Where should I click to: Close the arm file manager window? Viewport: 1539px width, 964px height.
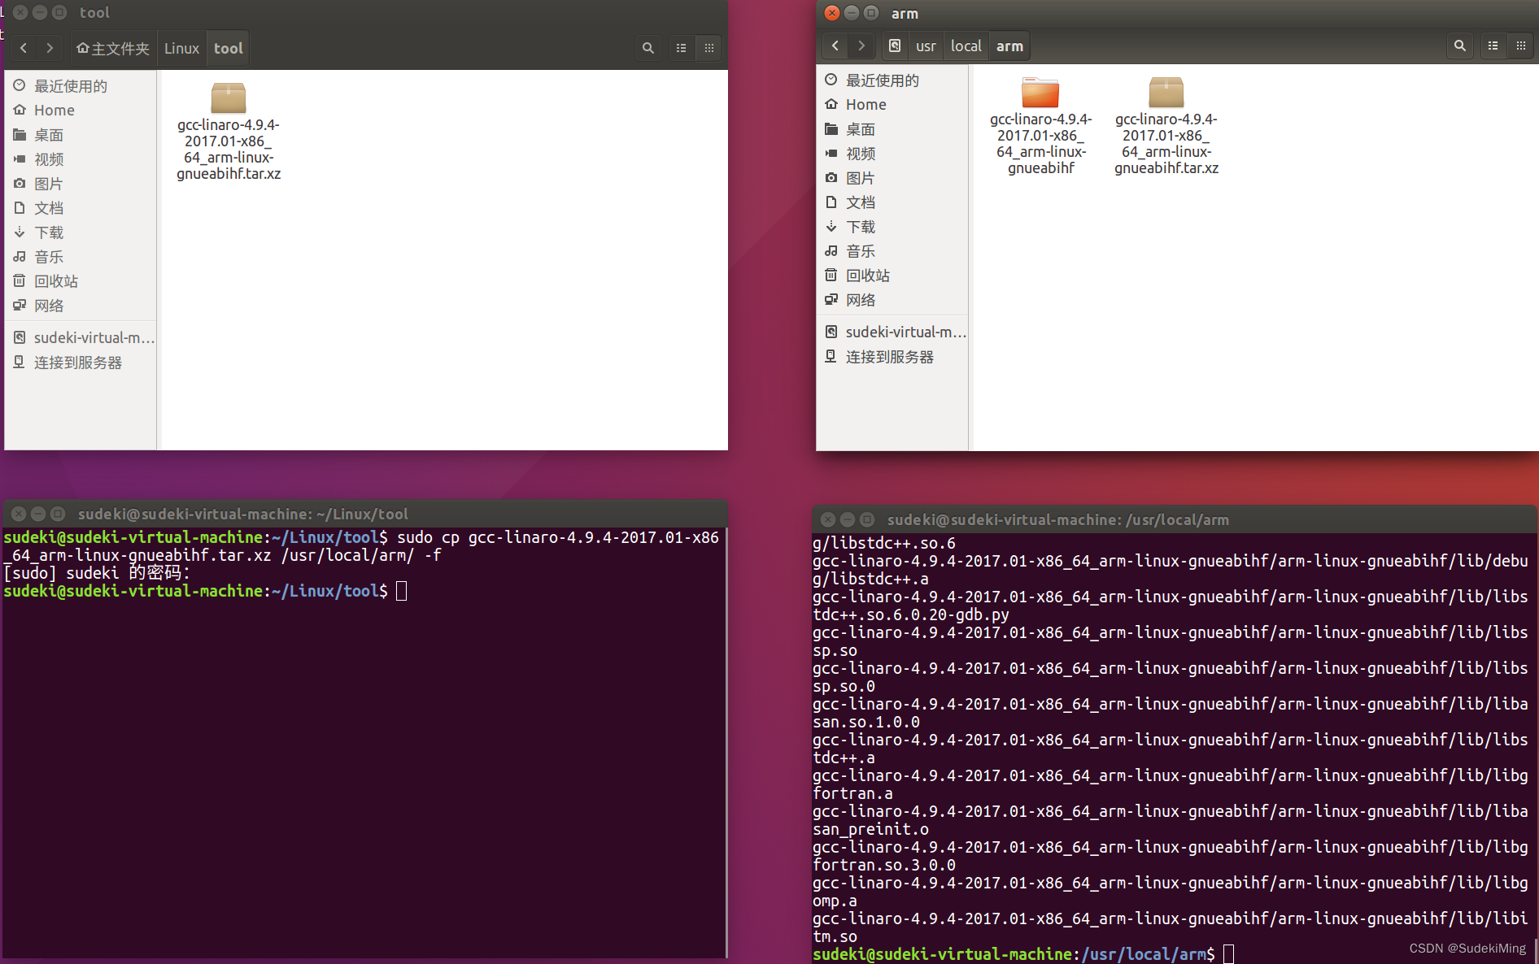click(831, 13)
